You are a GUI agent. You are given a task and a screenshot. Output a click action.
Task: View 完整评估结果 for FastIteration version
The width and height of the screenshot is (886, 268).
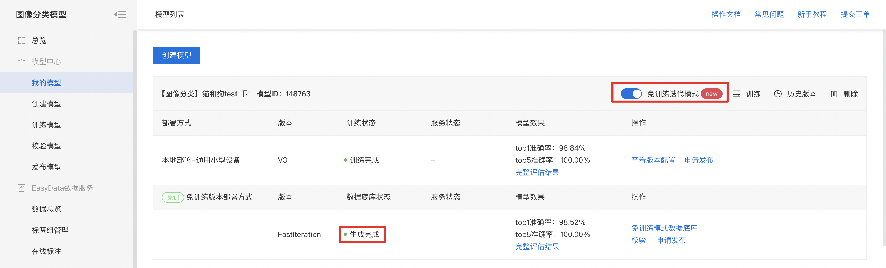(x=537, y=246)
